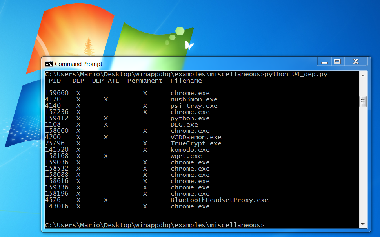Minimize the Command Prompt window
This screenshot has width=380, height=237.
(x=324, y=62)
